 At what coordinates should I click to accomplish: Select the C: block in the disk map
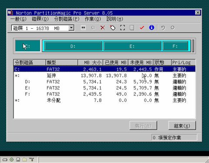(x=28, y=46)
